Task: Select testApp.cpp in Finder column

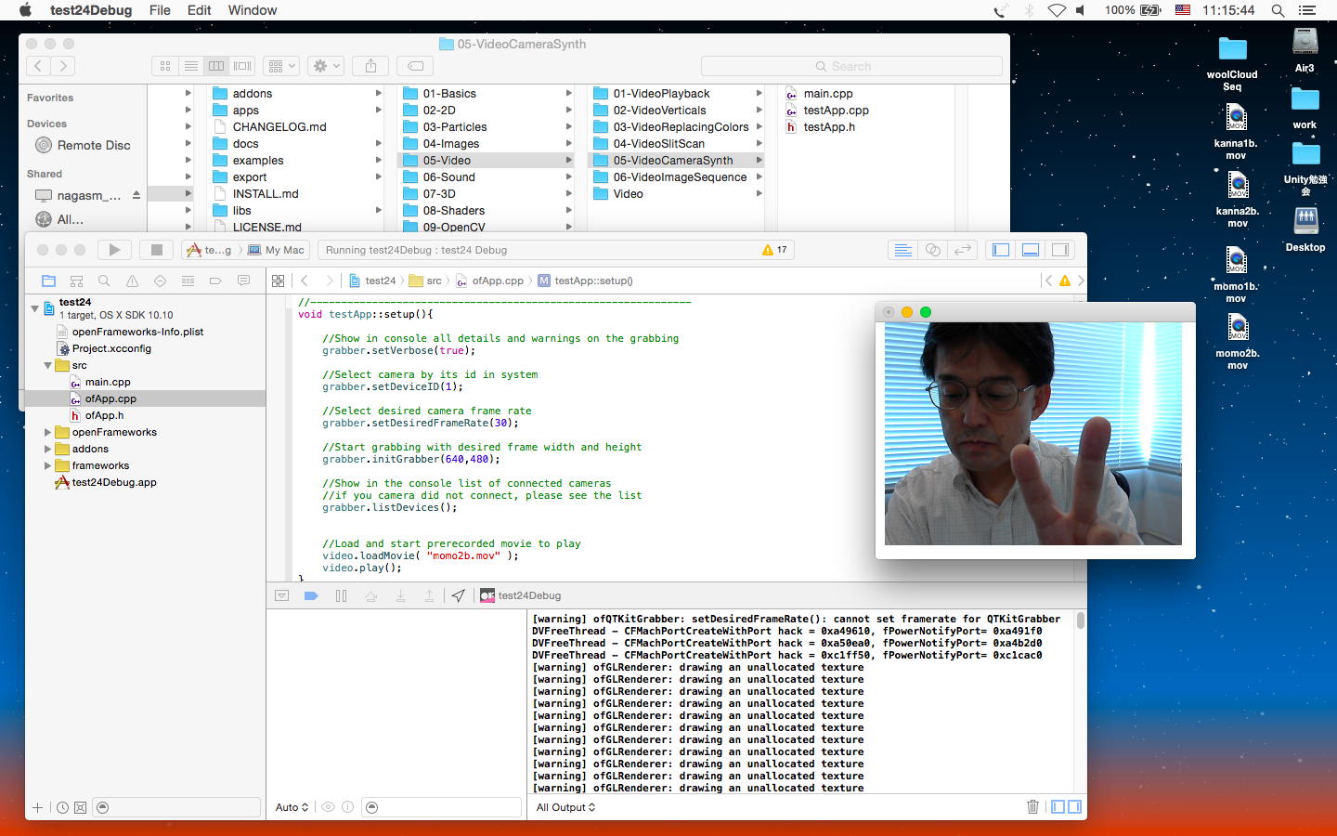Action: (x=836, y=111)
